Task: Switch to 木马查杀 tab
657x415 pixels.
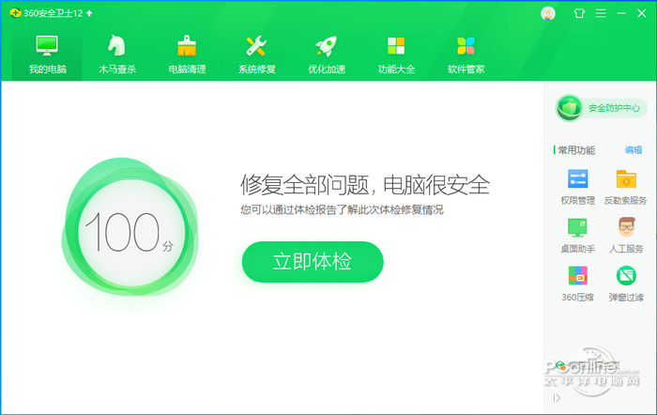Action: (x=117, y=54)
